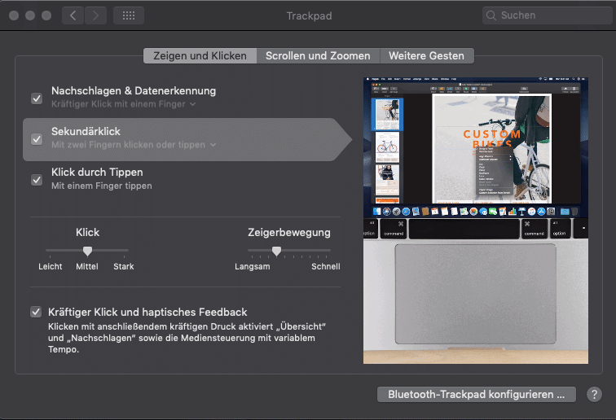Open help with the question mark button
This screenshot has height=420, width=616.
pyautogui.click(x=594, y=395)
